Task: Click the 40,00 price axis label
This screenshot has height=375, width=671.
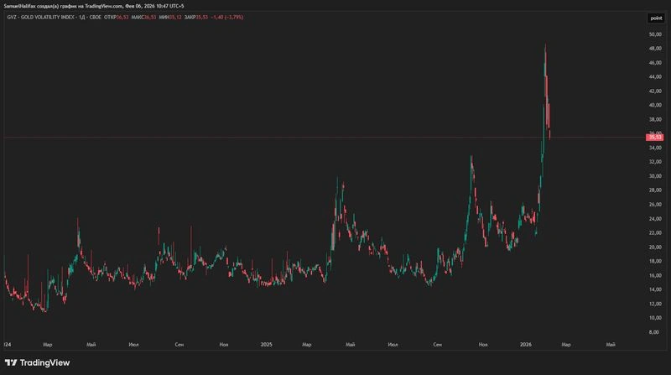Action: pos(655,105)
